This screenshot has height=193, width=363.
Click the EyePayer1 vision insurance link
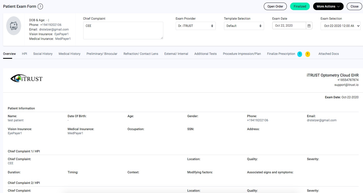point(61,34)
